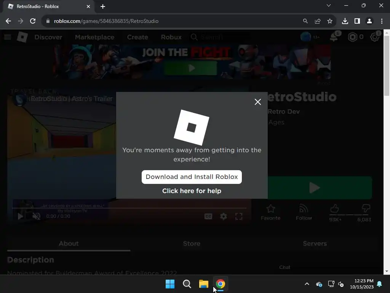Click the RetroStudio | Astro's Trailer title
This screenshot has height=293, width=390.
coord(72,99)
